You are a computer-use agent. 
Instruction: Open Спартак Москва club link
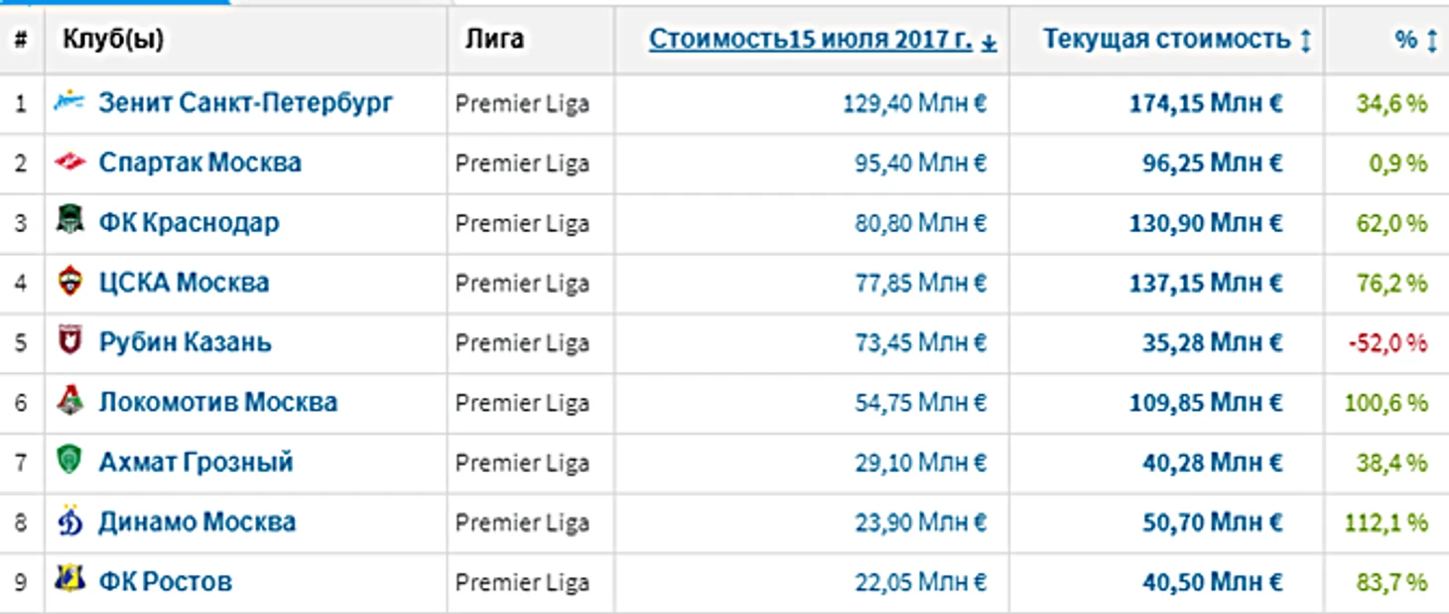[199, 163]
